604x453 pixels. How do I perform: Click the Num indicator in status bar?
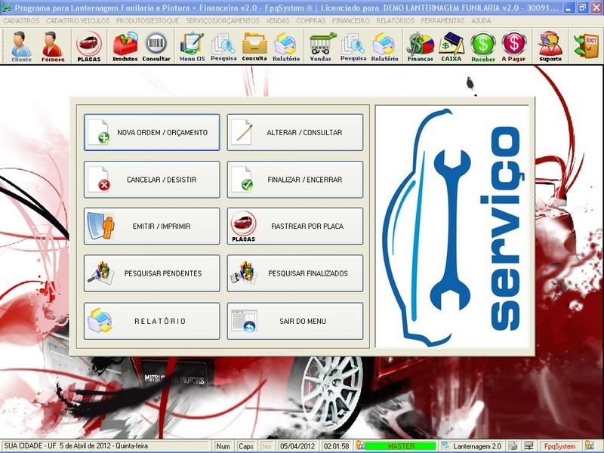click(x=223, y=446)
